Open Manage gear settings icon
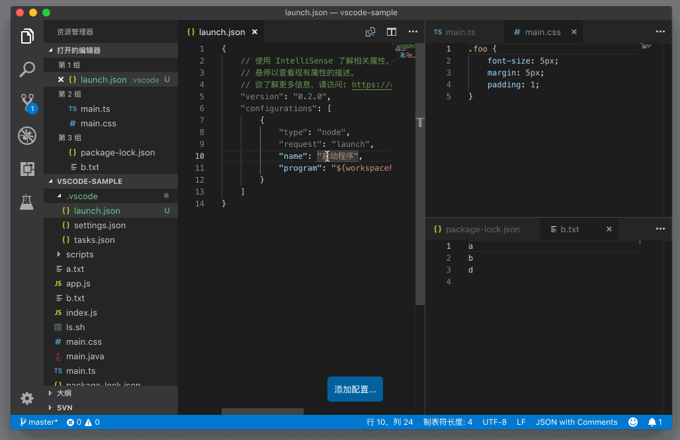 [x=27, y=398]
